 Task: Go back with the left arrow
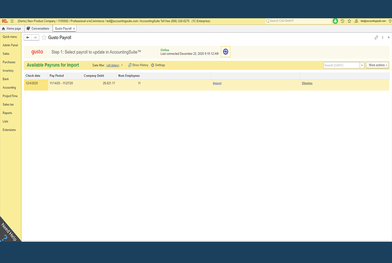[27, 38]
